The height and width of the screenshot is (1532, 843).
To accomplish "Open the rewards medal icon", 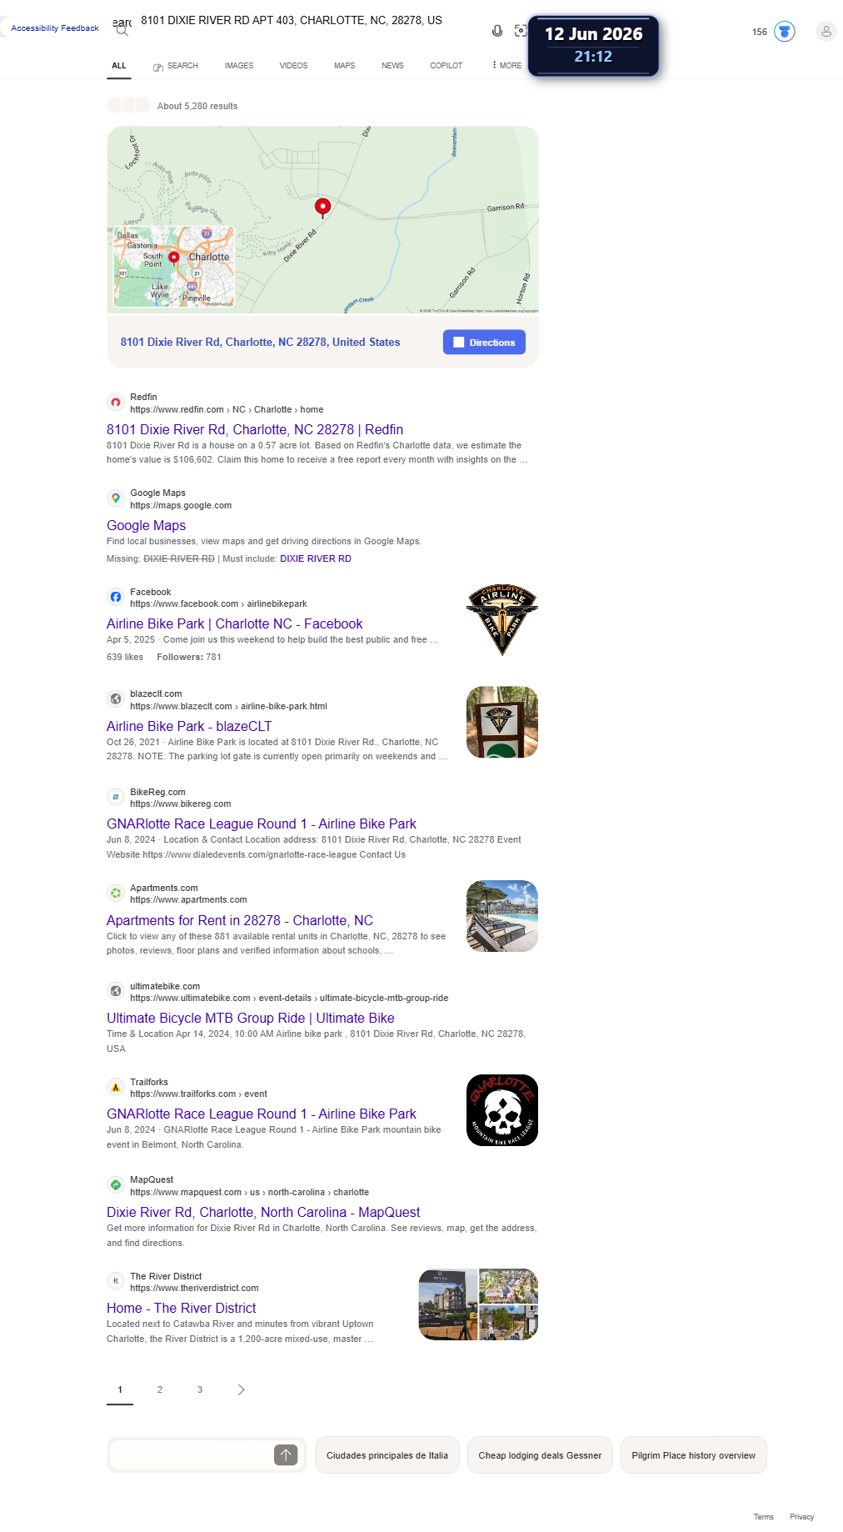I will [x=785, y=32].
